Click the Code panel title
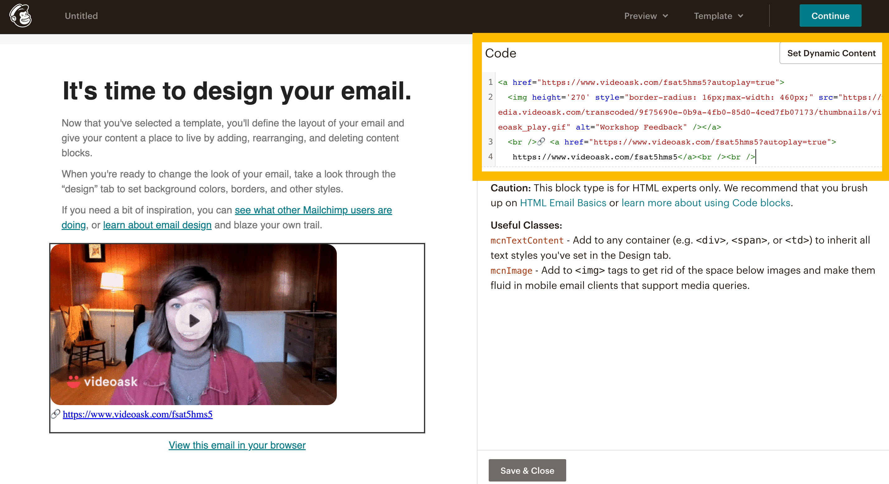The height and width of the screenshot is (484, 889). [501, 53]
